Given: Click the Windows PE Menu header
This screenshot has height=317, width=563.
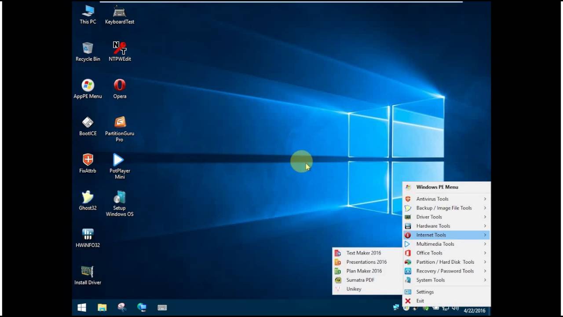Looking at the screenshot, I should 446,187.
